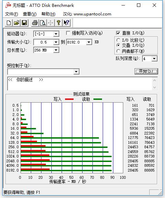Click the green read bar for 128.0

pyautogui.click(x=61, y=143)
